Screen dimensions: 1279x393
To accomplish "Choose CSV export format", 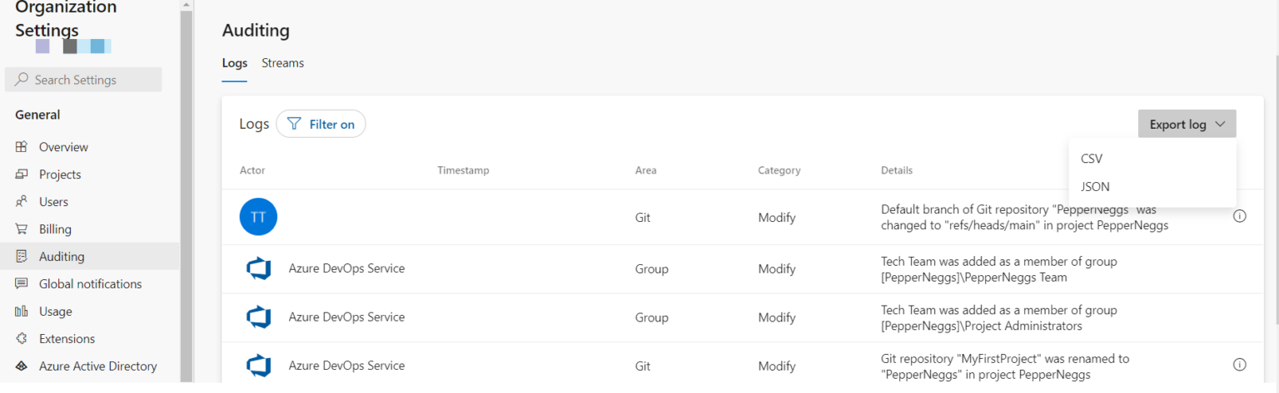I will [x=1092, y=159].
